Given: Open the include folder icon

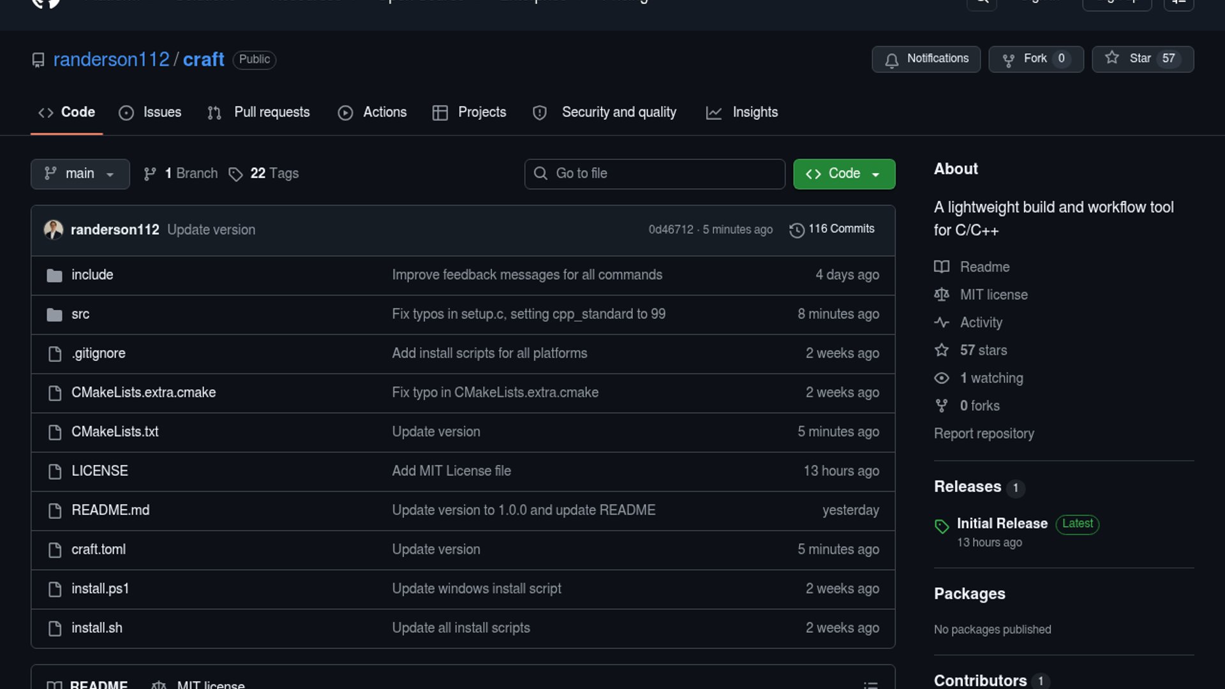Looking at the screenshot, I should [x=55, y=276].
